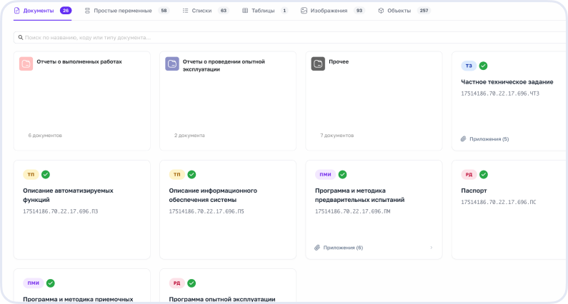Image resolution: width=568 pixels, height=304 pixels.
Task: Open the Паспорт document
Action: point(474,191)
